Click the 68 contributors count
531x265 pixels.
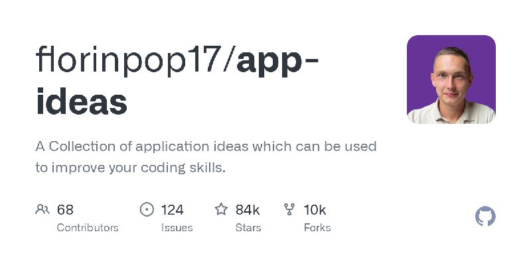click(65, 210)
